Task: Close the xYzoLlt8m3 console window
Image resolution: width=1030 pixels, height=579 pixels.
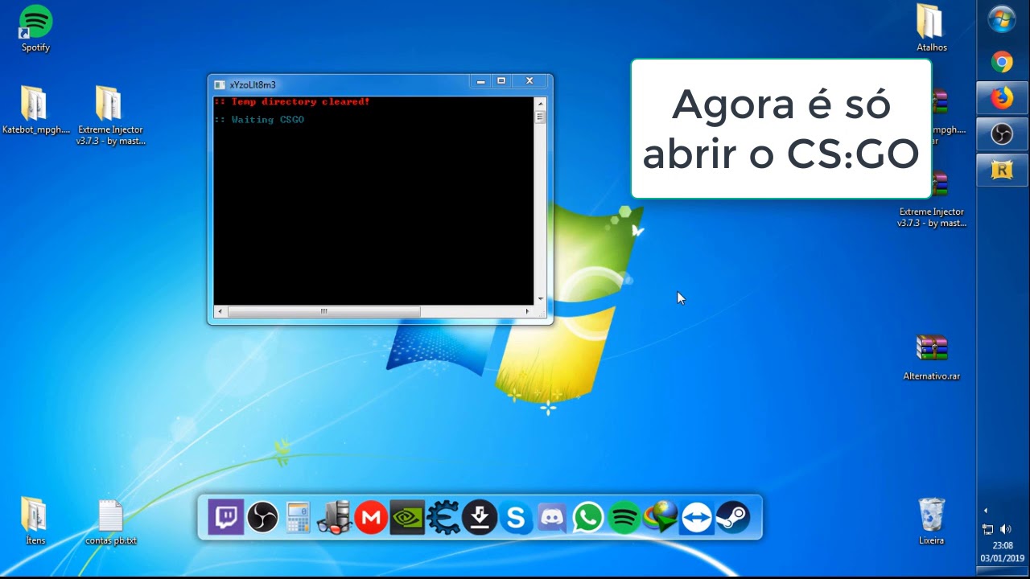Action: point(529,81)
